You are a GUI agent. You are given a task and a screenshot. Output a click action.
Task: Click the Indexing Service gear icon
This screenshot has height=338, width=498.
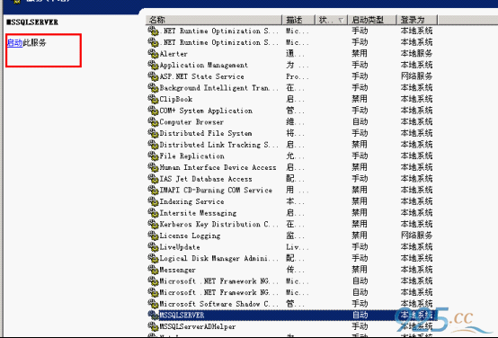point(153,201)
